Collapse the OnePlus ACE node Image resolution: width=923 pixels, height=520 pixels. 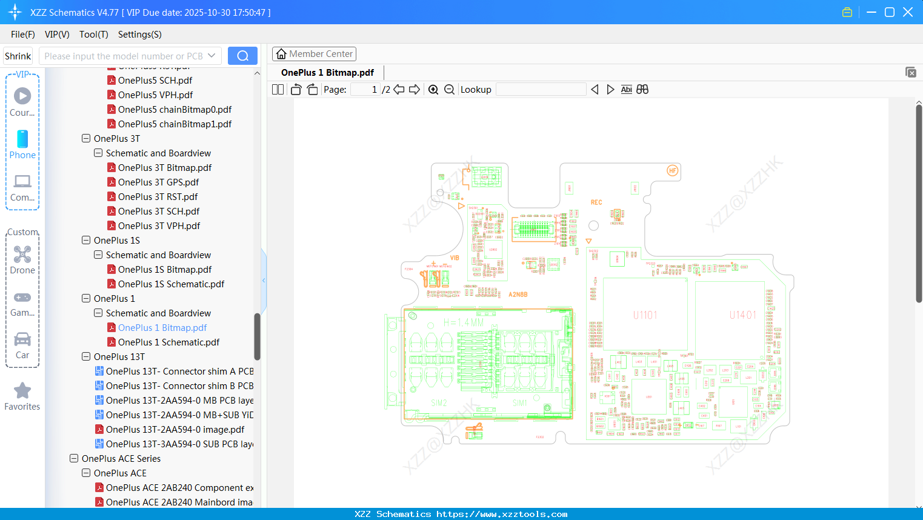(x=86, y=473)
